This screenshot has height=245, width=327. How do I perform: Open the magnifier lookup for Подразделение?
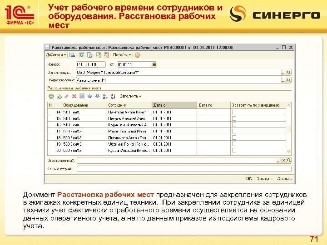pos(289,80)
